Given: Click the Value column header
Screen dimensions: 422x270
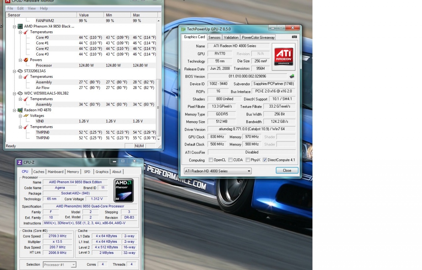Looking at the screenshot, I should tap(90, 15).
